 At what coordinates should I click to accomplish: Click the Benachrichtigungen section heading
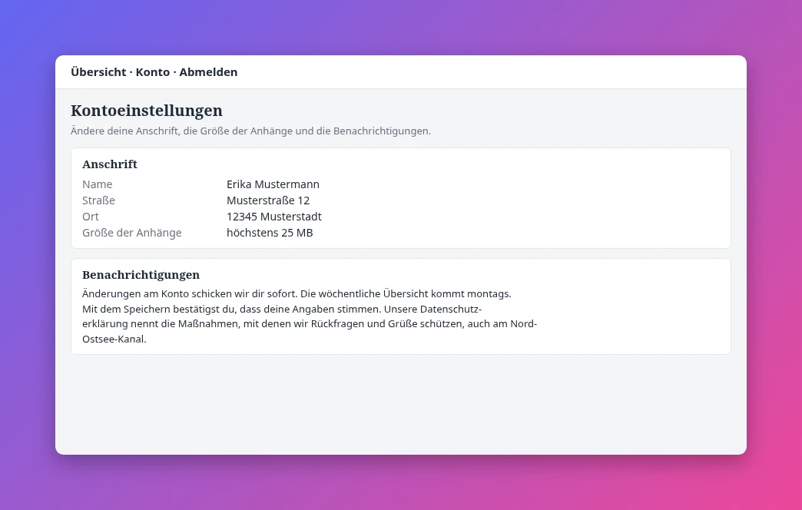click(x=141, y=275)
